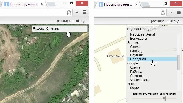The width and height of the screenshot is (183, 103).
Task: Show hidden toolbar items in the right window
Action: [x=171, y=12]
